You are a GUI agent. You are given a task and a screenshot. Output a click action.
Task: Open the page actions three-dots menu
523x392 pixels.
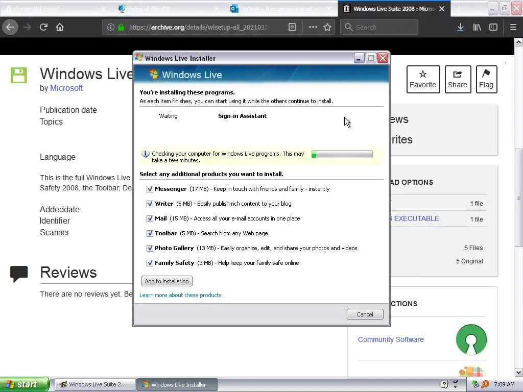[313, 27]
